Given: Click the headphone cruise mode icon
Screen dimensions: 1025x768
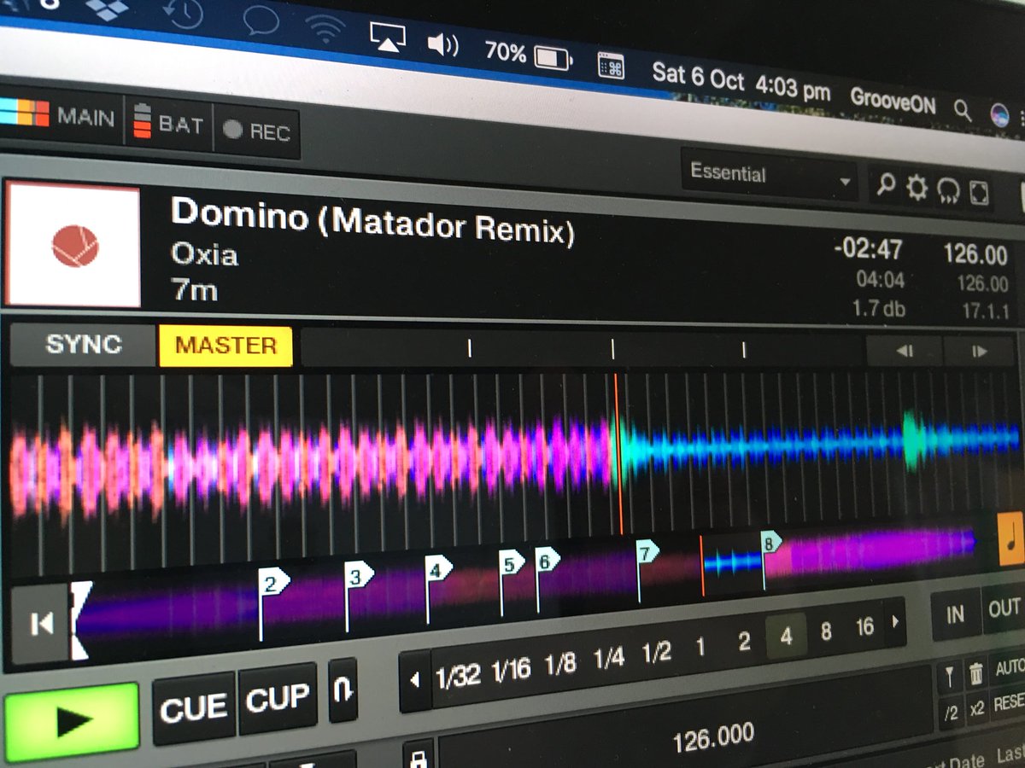Looking at the screenshot, I should (x=948, y=191).
